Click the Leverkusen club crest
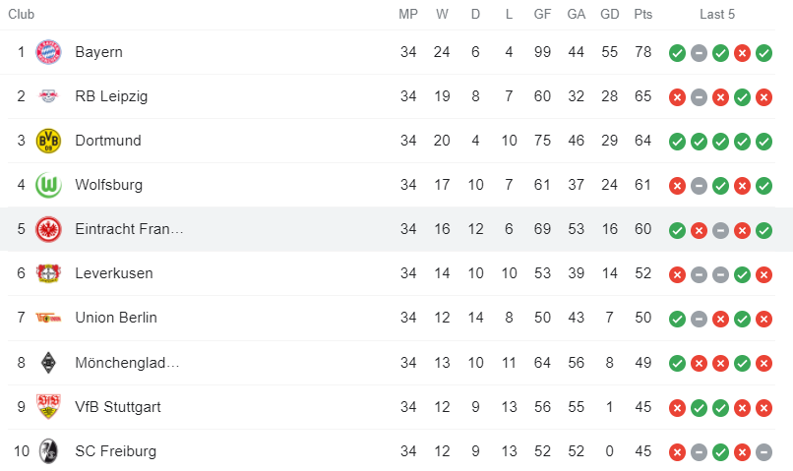The image size is (793, 471). (x=48, y=273)
